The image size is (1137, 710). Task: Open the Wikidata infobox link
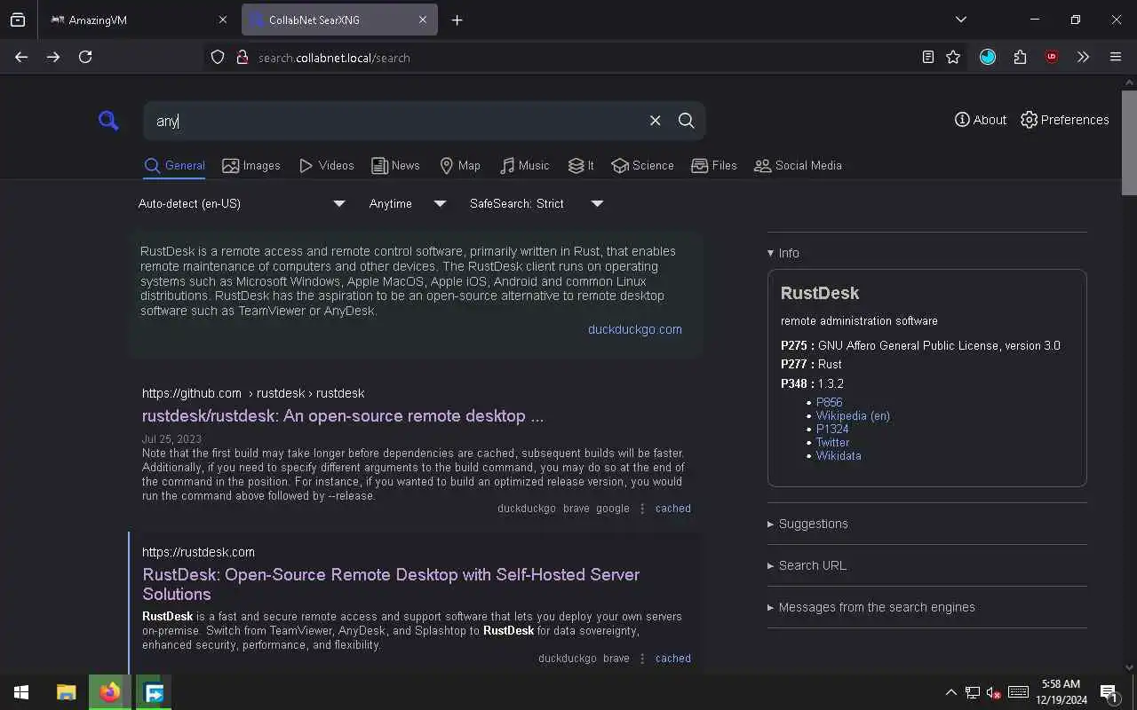coord(839,455)
